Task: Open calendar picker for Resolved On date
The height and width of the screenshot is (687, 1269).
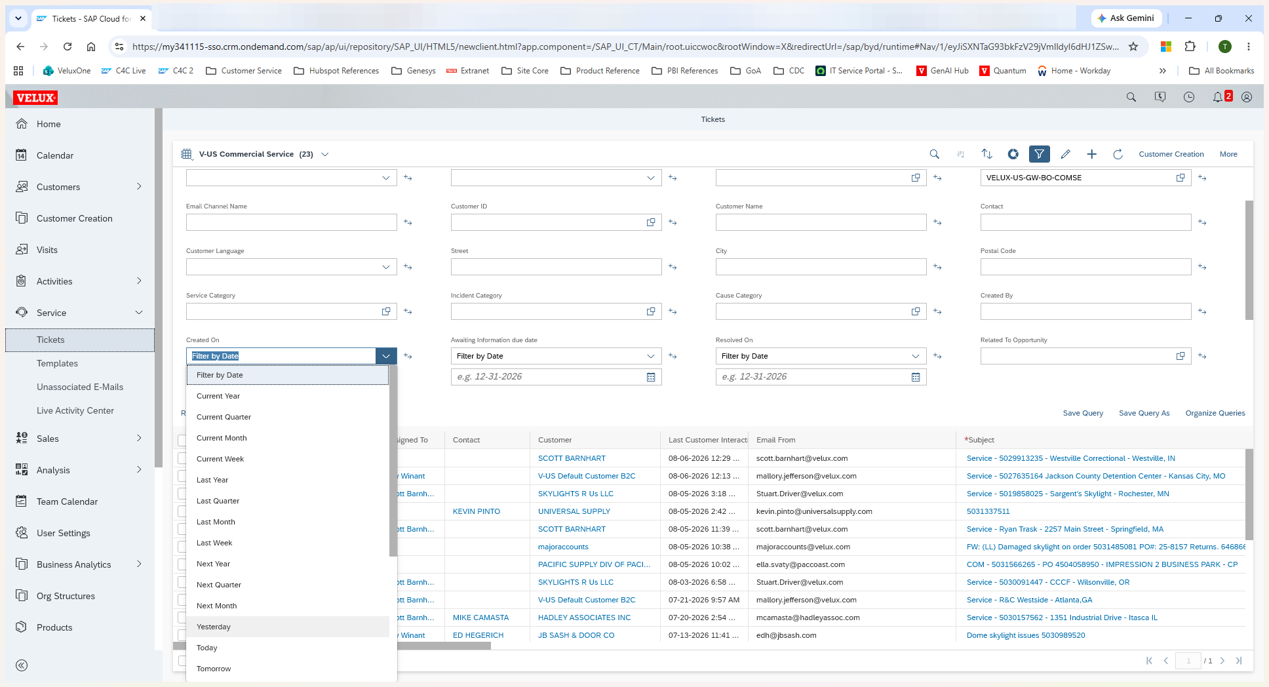Action: tap(916, 377)
